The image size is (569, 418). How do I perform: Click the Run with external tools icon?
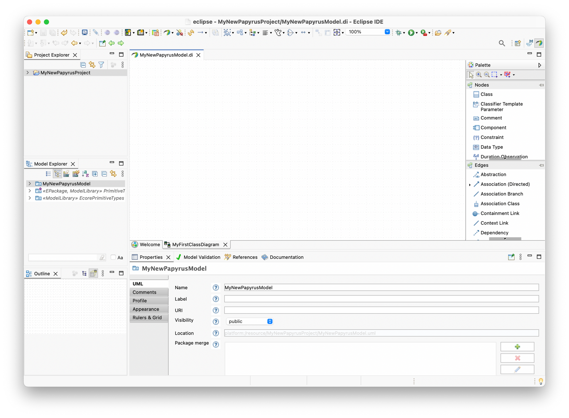424,32
